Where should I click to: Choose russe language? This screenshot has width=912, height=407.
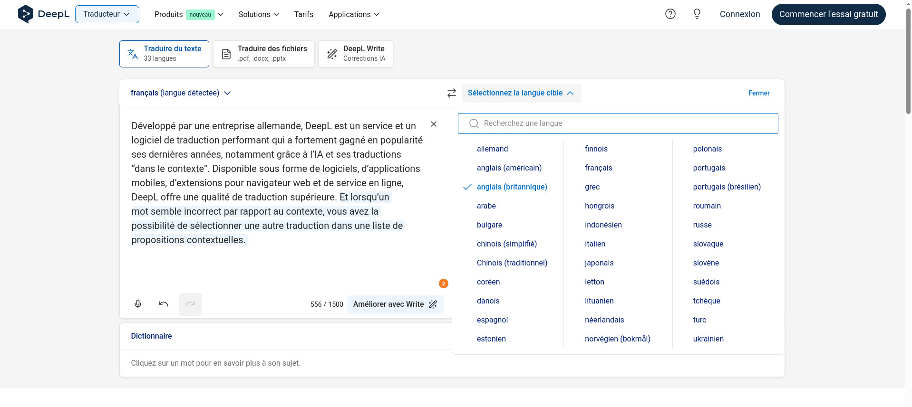(702, 225)
